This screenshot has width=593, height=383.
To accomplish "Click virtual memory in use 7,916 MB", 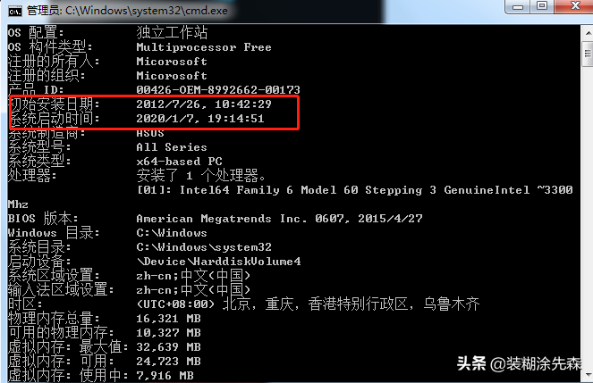I will click(165, 376).
